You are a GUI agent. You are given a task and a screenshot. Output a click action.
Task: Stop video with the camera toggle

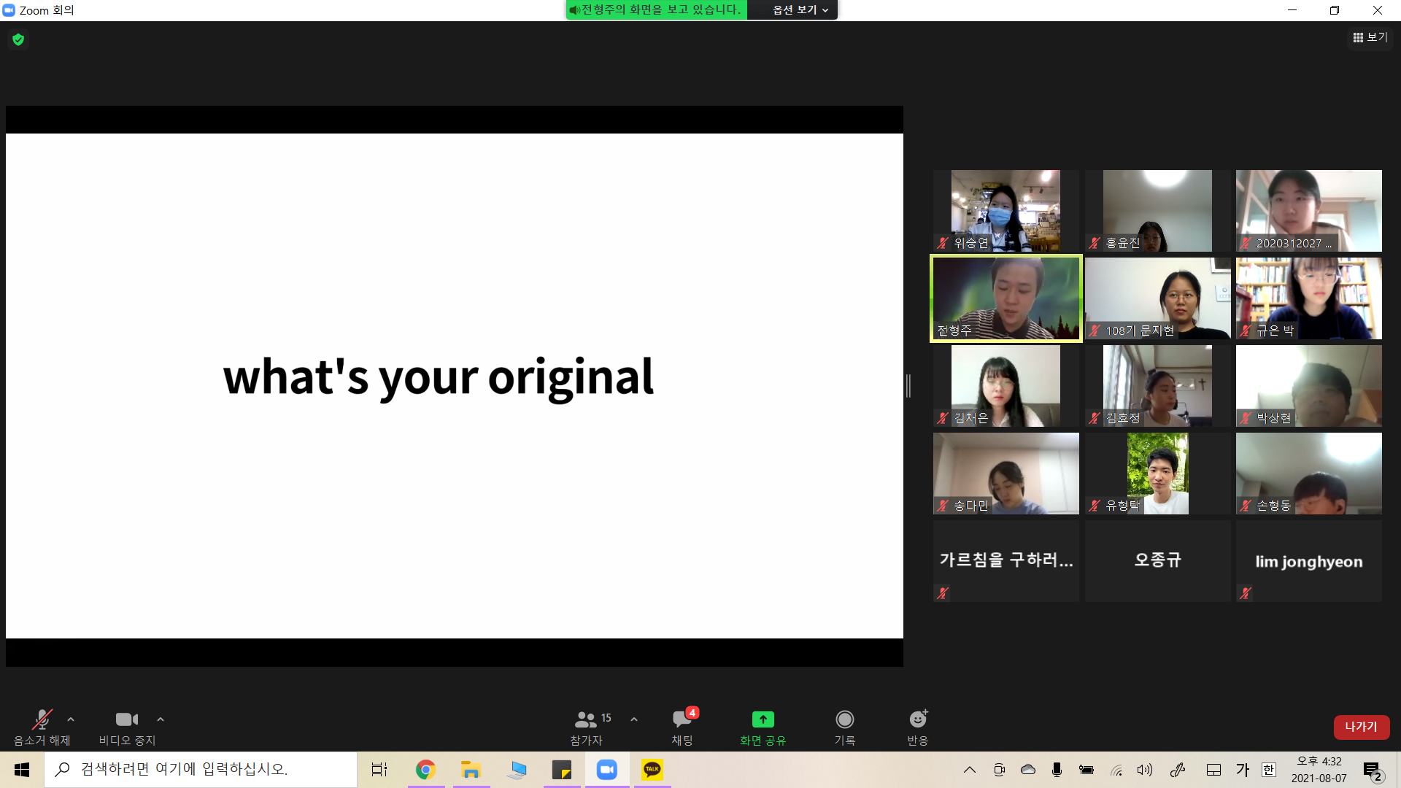pyautogui.click(x=127, y=720)
